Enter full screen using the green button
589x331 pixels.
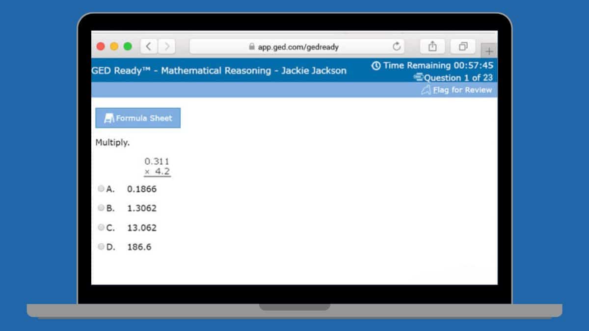[x=128, y=47]
